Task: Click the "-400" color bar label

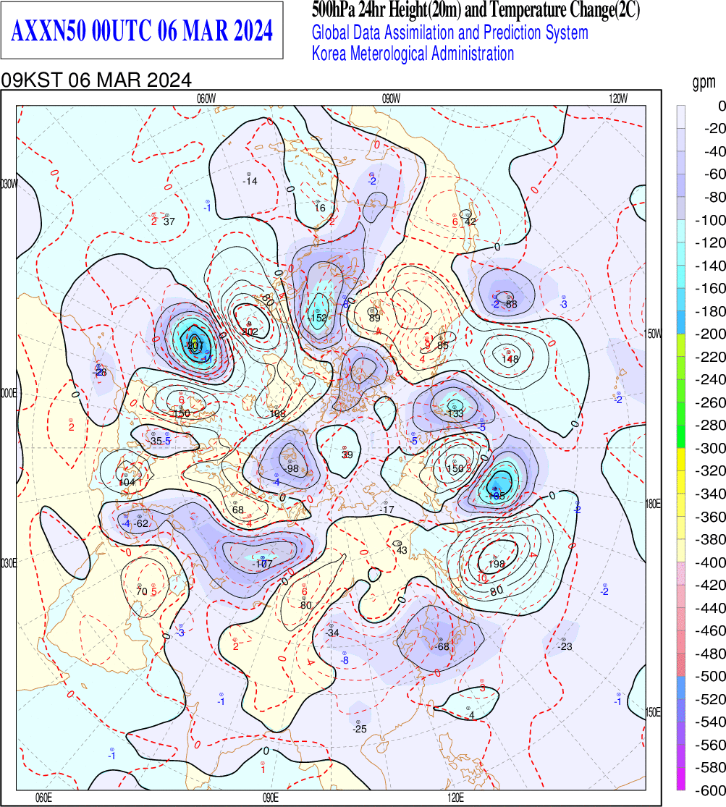Action: (x=711, y=562)
